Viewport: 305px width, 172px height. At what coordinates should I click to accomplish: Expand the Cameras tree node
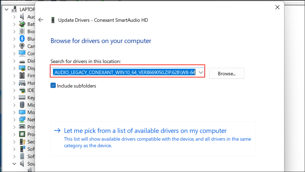click(14, 47)
